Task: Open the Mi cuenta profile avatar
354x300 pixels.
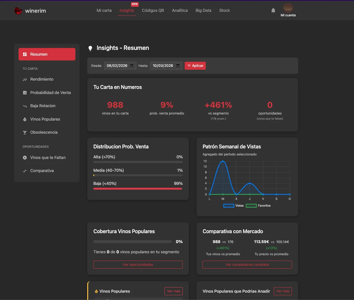Action: pyautogui.click(x=288, y=8)
